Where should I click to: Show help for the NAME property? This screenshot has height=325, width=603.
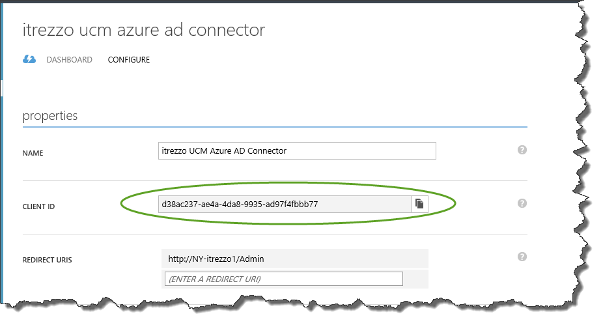(522, 150)
